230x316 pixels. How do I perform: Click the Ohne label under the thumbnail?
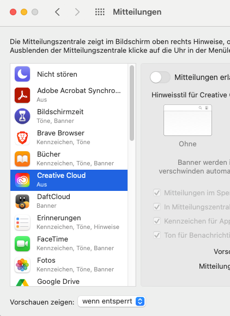pyautogui.click(x=187, y=144)
